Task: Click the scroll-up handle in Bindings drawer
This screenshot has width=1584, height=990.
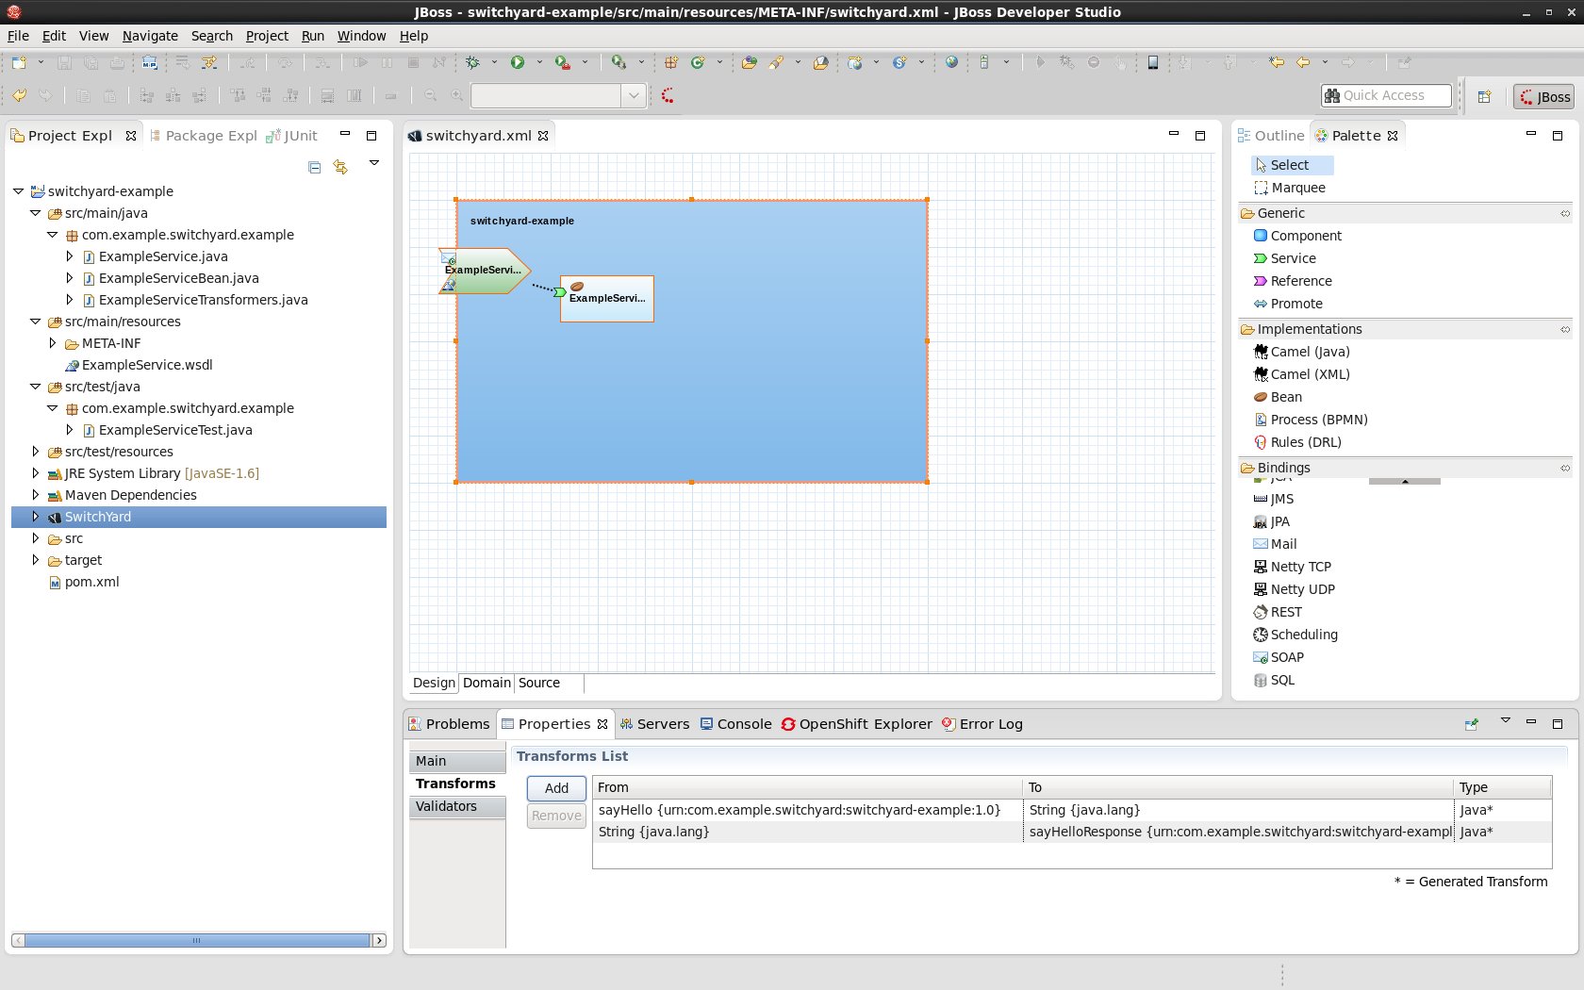Action: (x=1405, y=481)
